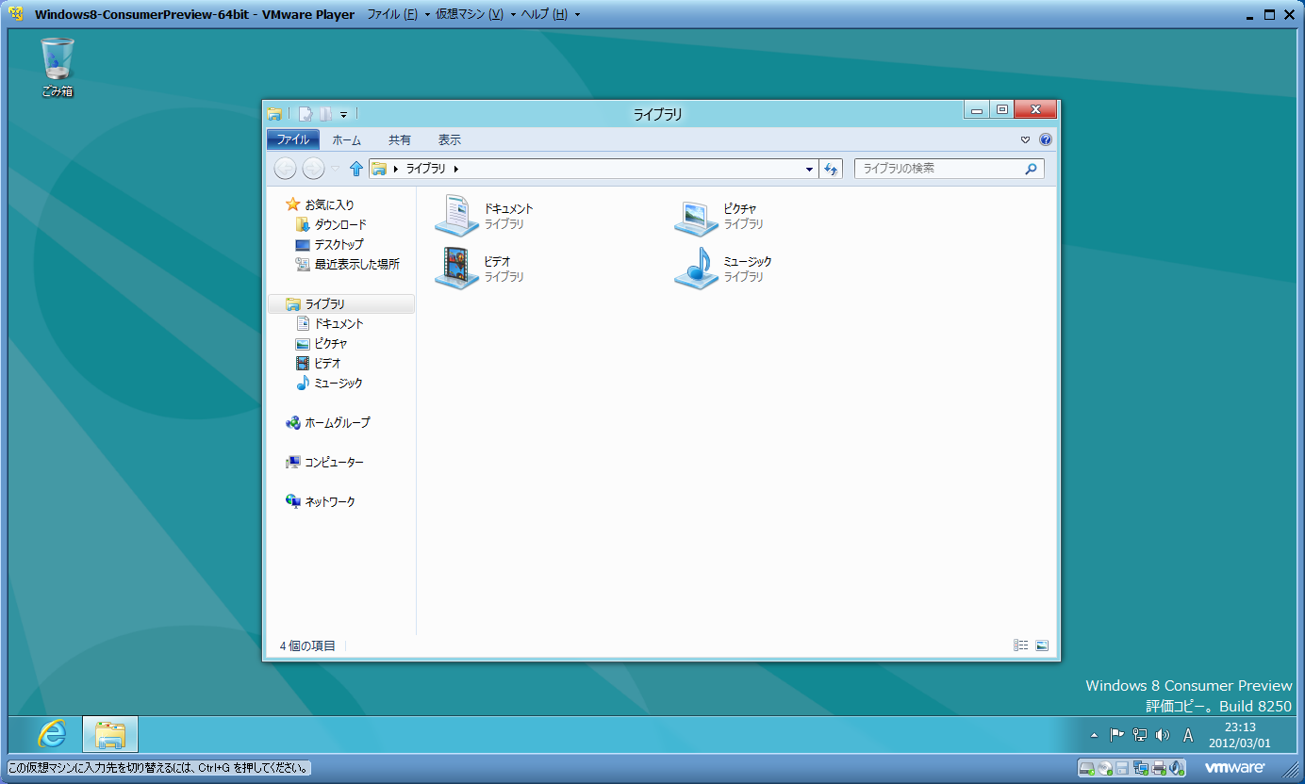Screen dimensions: 1305x784
Task: Expand the root arrow before ライブラリ in address bar
Action: pos(396,169)
